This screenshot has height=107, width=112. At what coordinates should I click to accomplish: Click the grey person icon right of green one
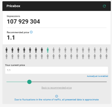coord(53,50)
